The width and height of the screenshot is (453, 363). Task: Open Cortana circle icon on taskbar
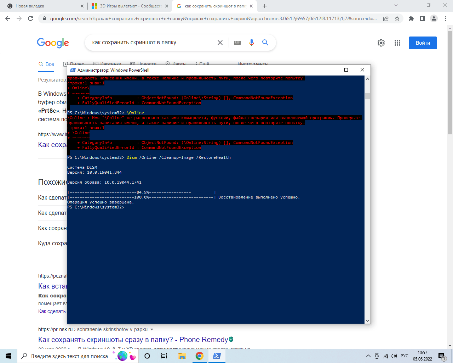point(147,356)
